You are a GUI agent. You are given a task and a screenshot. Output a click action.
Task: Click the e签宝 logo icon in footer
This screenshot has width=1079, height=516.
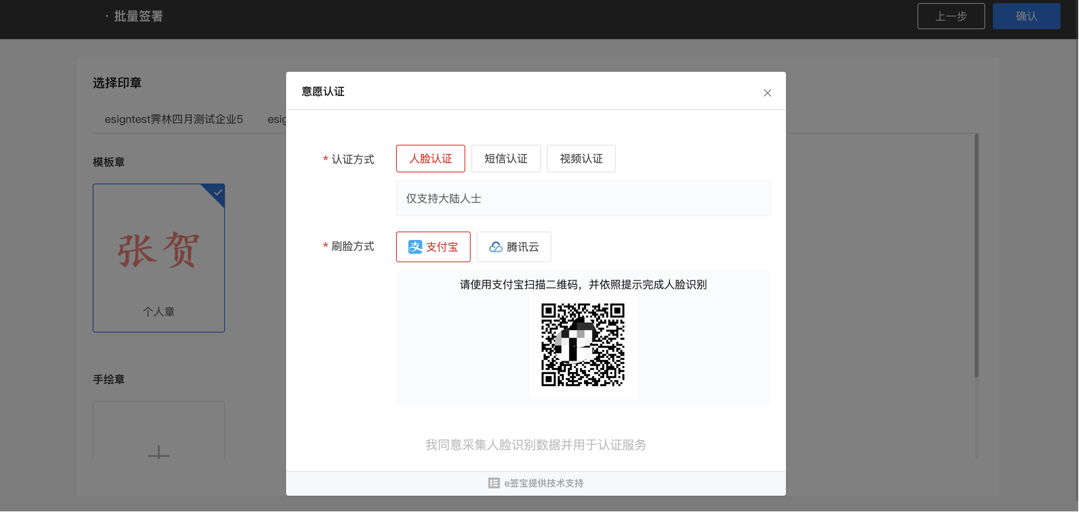pyautogui.click(x=494, y=483)
